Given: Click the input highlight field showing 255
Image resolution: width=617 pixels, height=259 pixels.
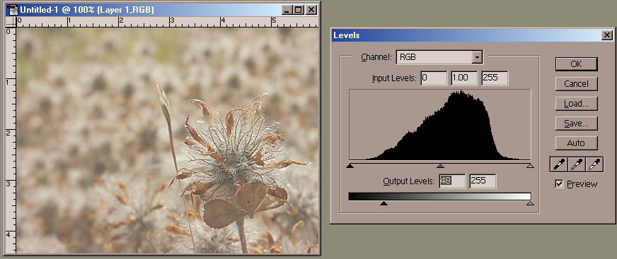Looking at the screenshot, I should tap(495, 78).
